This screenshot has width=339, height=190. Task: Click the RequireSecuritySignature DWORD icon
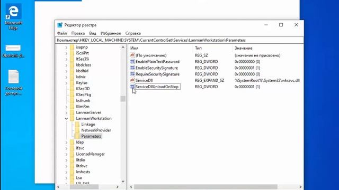tap(132, 74)
